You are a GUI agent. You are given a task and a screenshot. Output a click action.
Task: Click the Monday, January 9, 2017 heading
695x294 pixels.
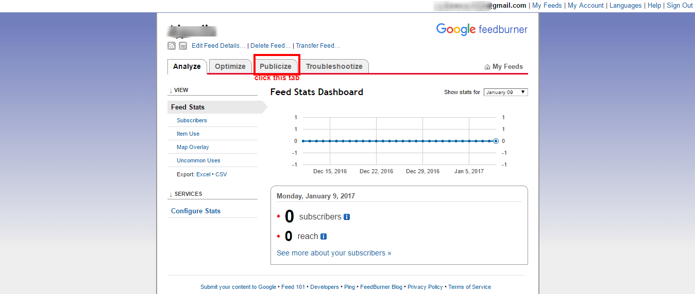coord(316,196)
